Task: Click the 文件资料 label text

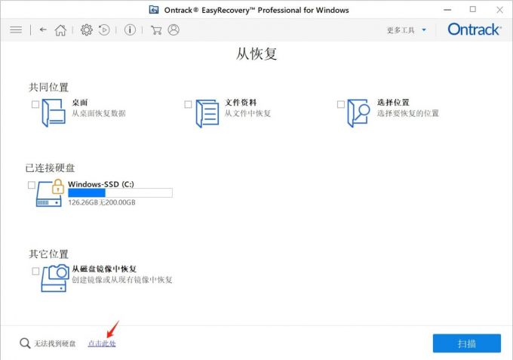Action: click(x=241, y=103)
